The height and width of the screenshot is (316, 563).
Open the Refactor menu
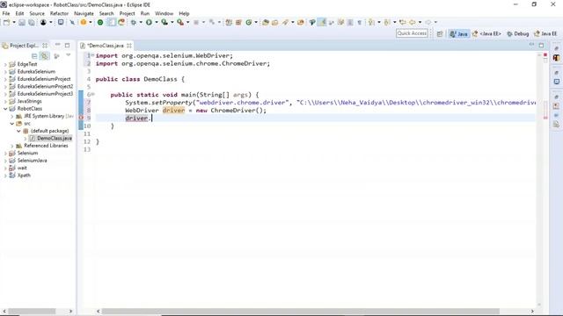coord(59,13)
